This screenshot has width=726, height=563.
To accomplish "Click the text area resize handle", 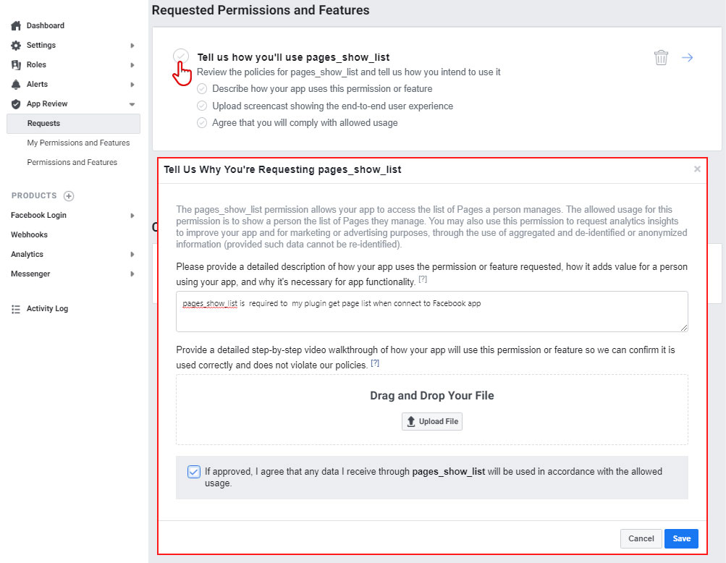I will point(684,328).
